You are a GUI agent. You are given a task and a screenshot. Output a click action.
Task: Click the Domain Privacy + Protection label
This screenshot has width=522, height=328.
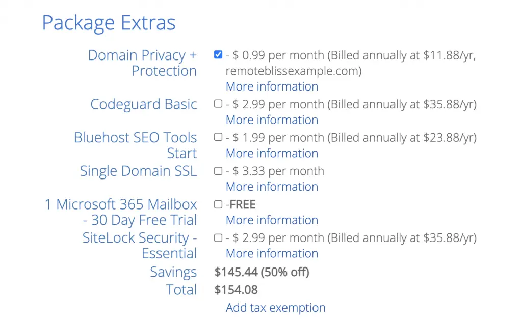(x=142, y=63)
